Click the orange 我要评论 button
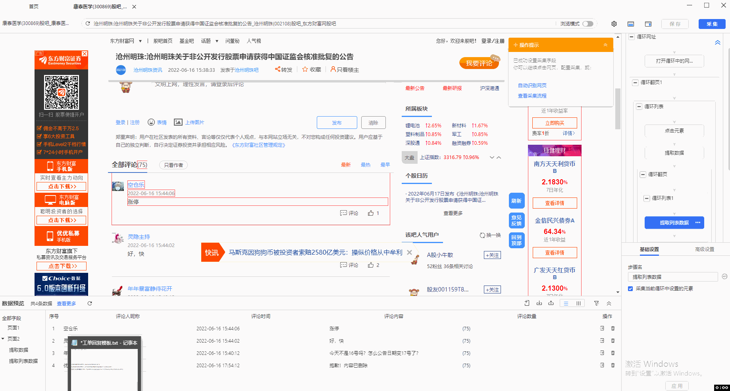This screenshot has height=391, width=730. pyautogui.click(x=479, y=63)
